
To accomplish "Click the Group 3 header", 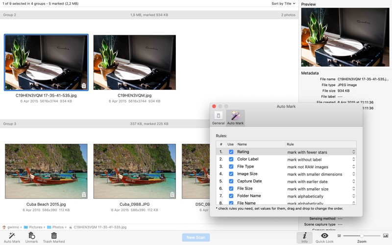I will pyautogui.click(x=105, y=124).
